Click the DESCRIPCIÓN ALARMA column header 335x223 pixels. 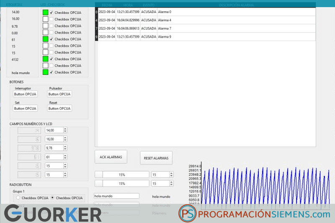(236, 5)
